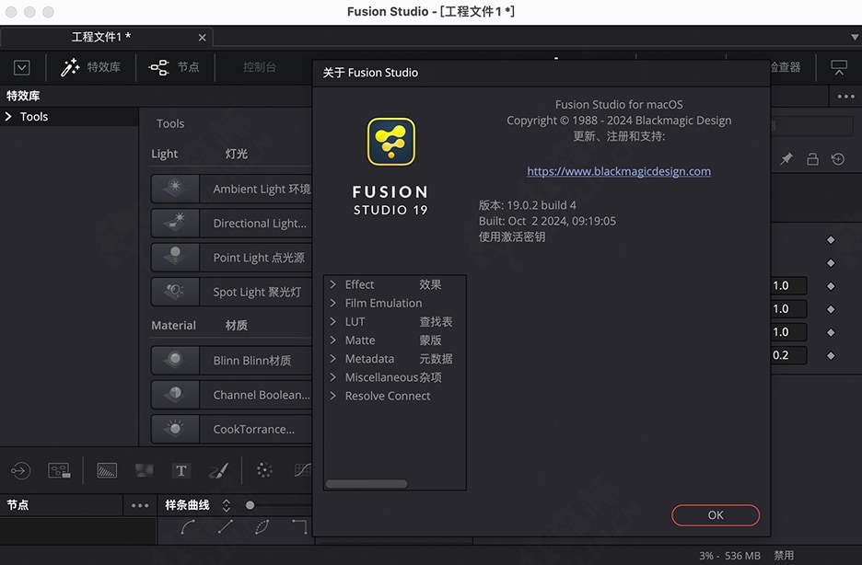Select the disabled 控制台 console toolbar item

pos(259,67)
